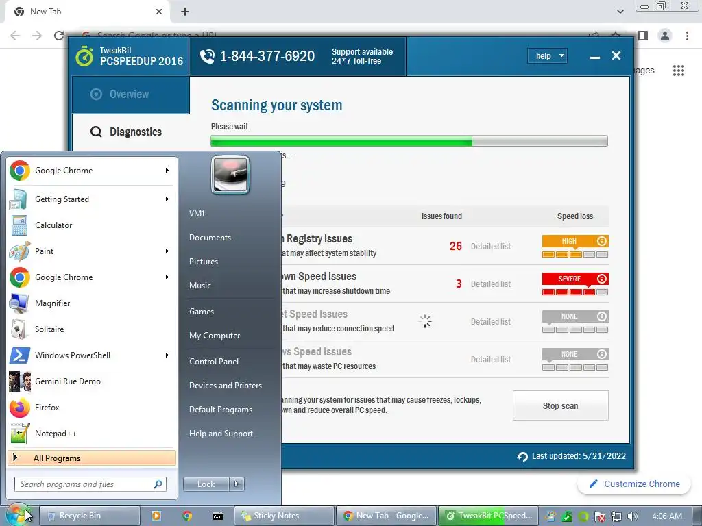The width and height of the screenshot is (702, 526).
Task: Open Default Programs
Action: point(220,410)
